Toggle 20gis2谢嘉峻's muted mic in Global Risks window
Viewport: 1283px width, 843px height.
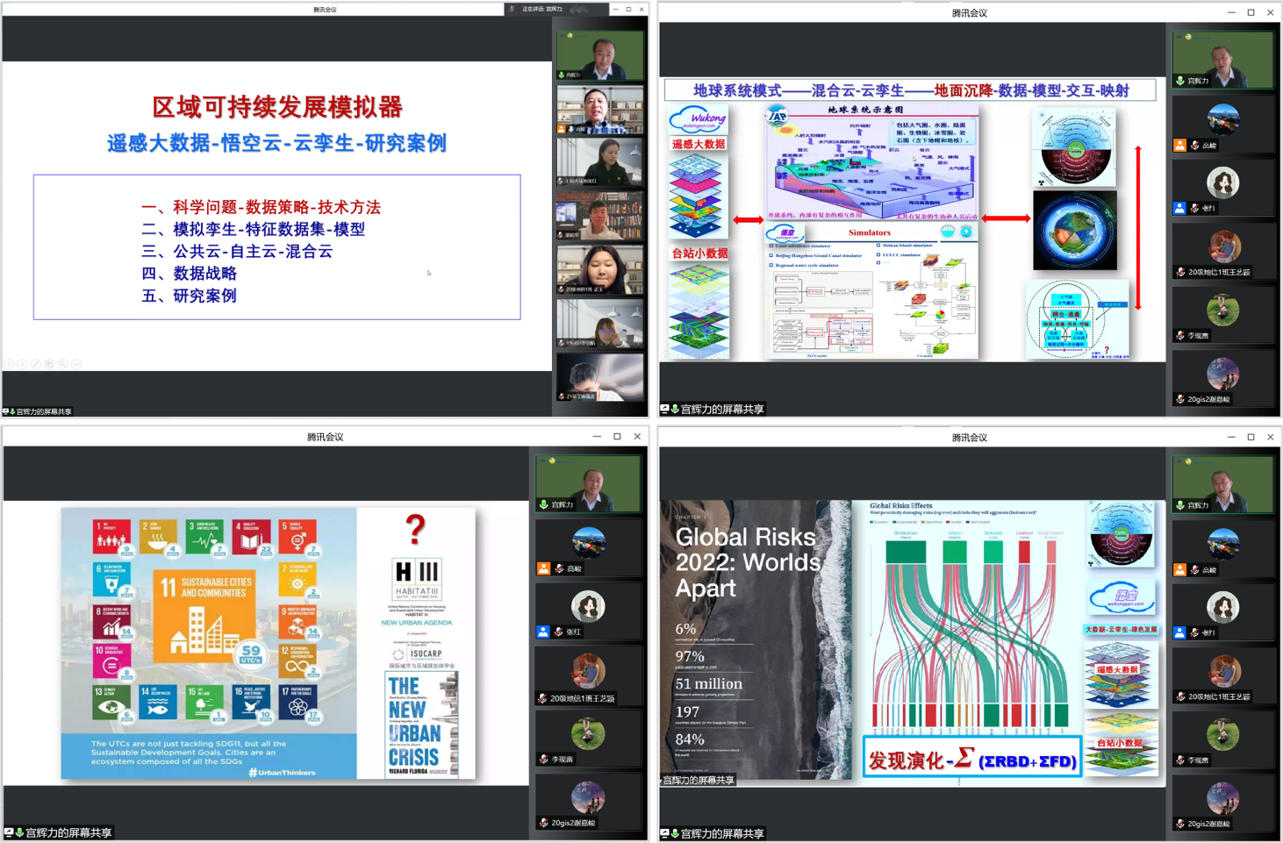(1180, 824)
